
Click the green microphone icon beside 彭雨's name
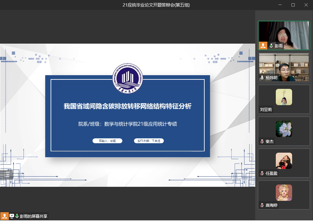coord(271,46)
